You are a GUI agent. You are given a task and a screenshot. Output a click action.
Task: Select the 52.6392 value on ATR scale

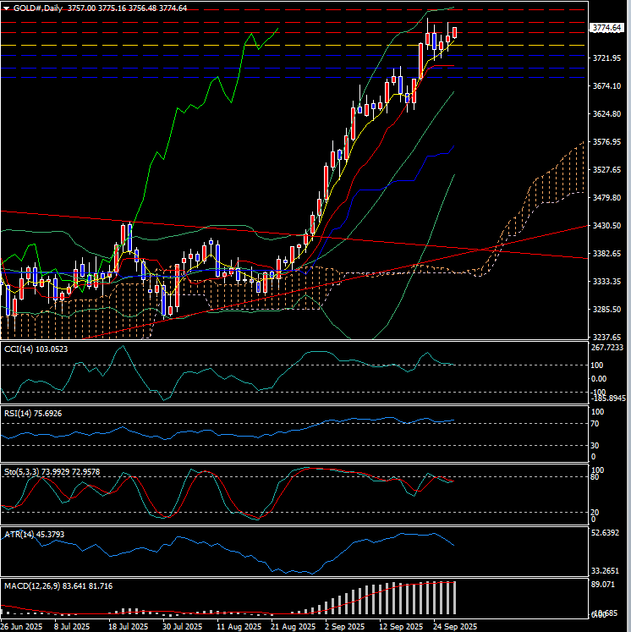pyautogui.click(x=607, y=534)
